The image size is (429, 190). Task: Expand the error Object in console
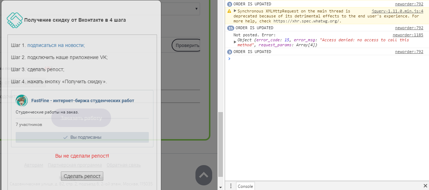[235, 42]
